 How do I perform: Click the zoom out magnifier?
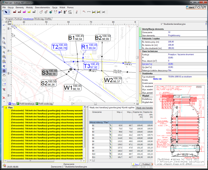tap(4, 52)
